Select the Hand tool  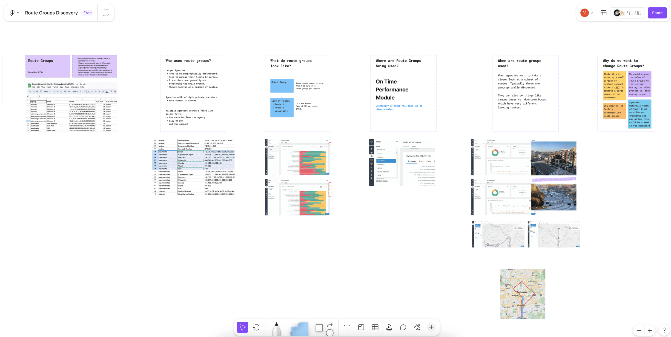click(x=256, y=327)
